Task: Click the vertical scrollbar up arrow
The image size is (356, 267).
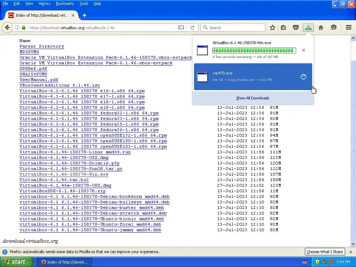Action: pyautogui.click(x=353, y=38)
